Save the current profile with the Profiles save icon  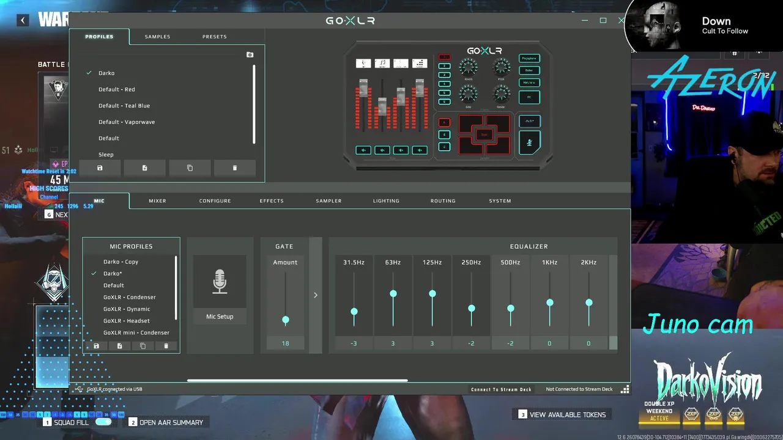(100, 168)
